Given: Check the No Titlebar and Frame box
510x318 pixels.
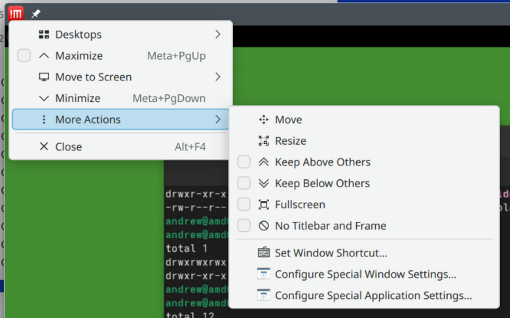Looking at the screenshot, I should 244,226.
